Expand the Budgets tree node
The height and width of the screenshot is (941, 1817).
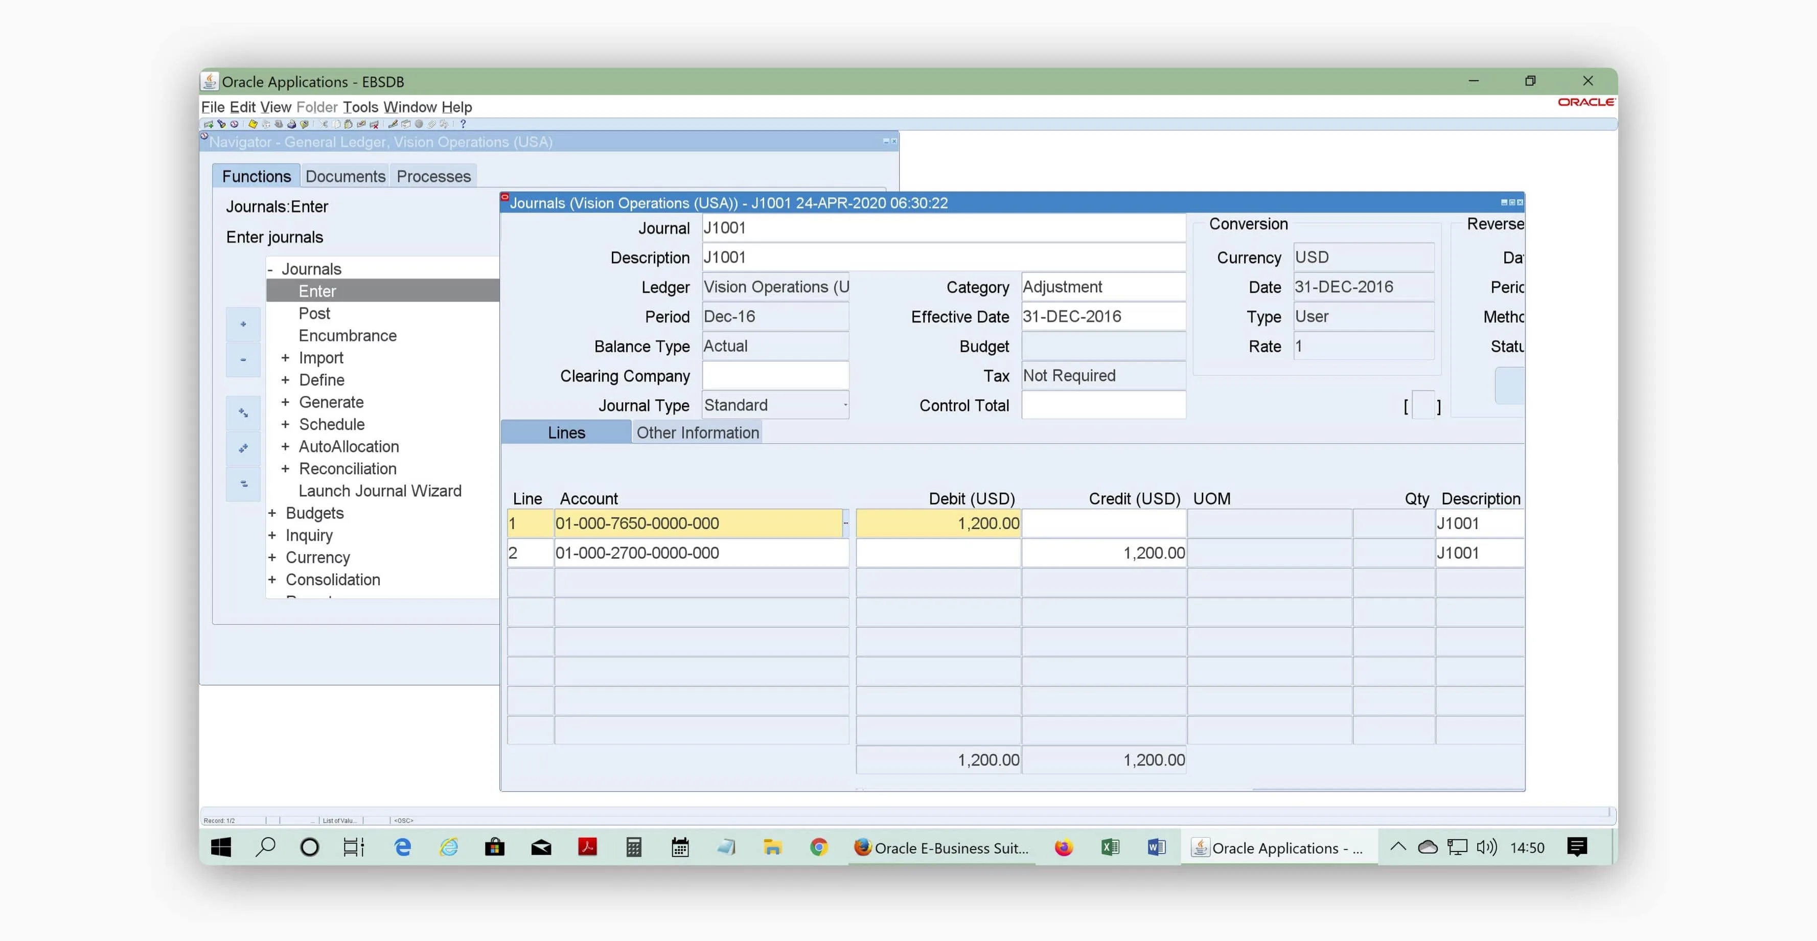(x=271, y=514)
